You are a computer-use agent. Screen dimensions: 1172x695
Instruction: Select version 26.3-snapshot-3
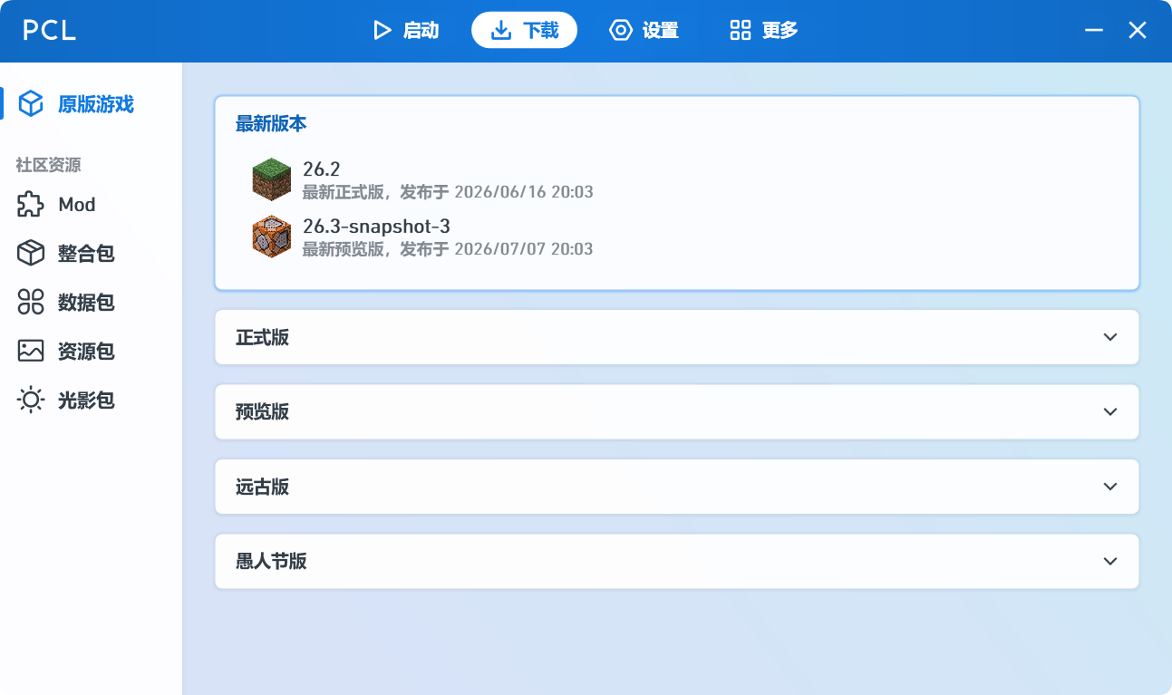tap(676, 236)
